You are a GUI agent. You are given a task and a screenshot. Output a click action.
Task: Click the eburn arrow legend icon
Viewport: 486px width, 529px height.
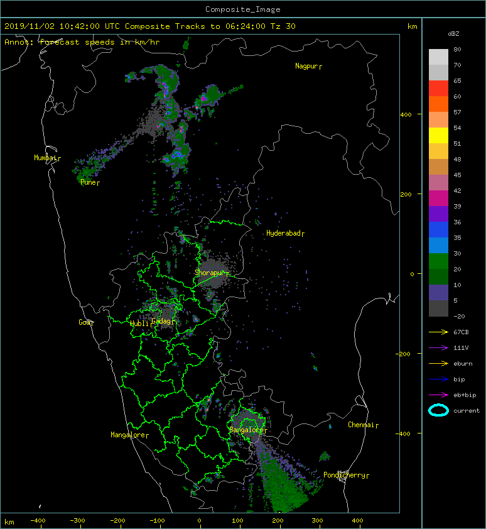coord(438,363)
